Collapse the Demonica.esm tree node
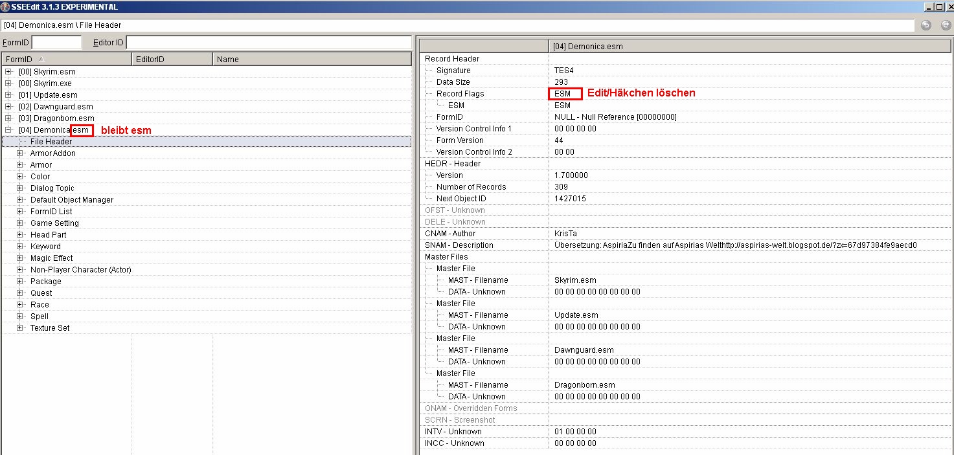954x455 pixels. (x=8, y=130)
